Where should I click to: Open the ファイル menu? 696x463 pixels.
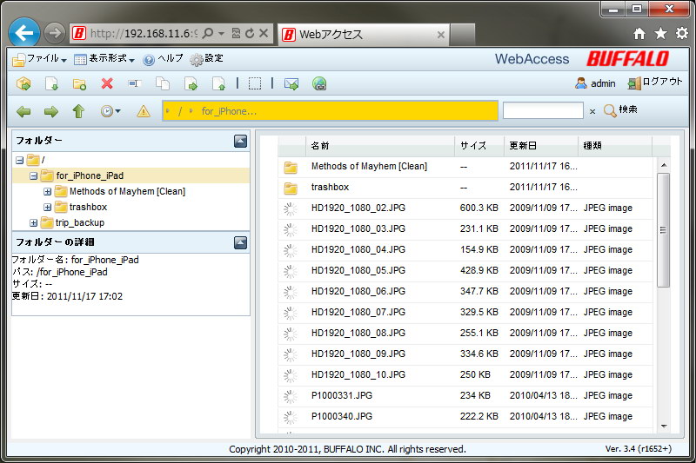tap(40, 59)
